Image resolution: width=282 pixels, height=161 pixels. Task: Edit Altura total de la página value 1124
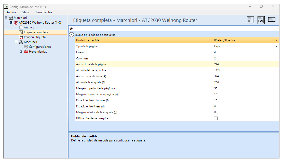tap(246, 70)
